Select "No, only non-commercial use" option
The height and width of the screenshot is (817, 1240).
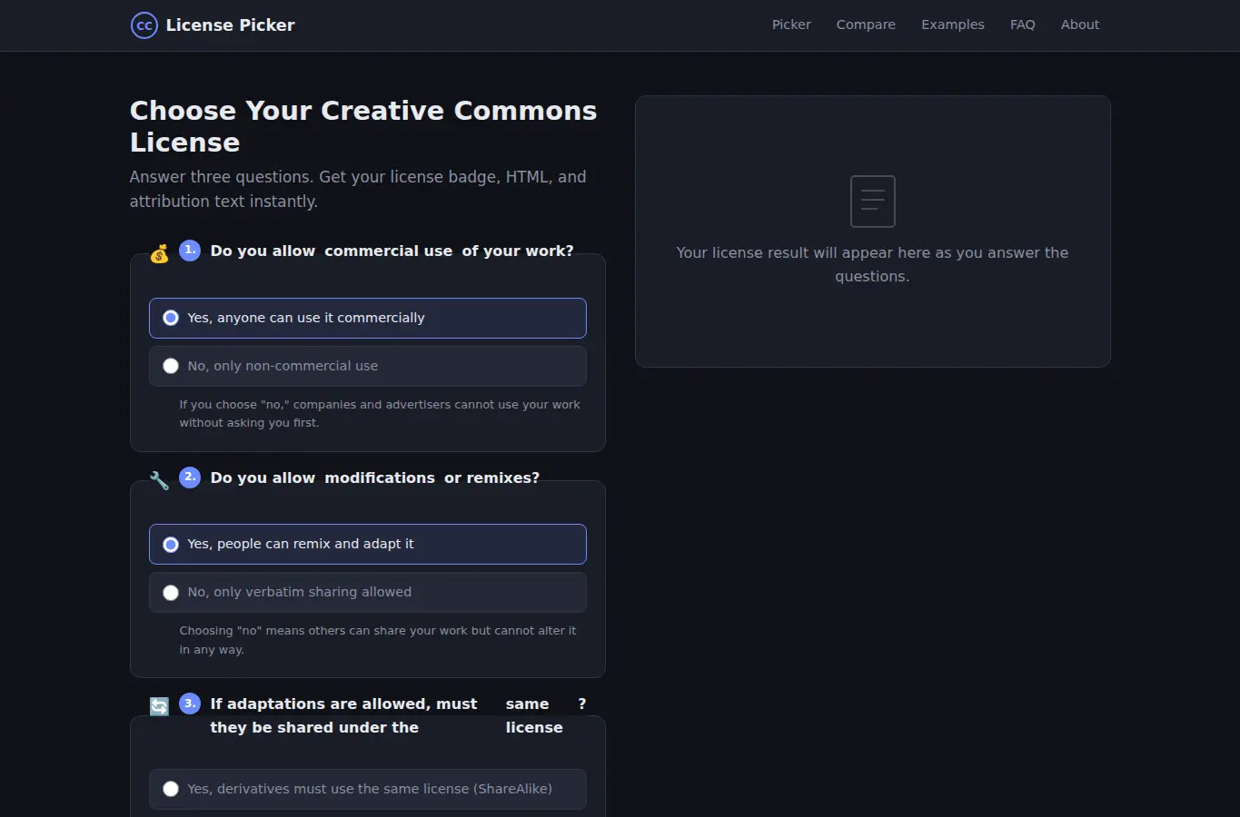(367, 366)
